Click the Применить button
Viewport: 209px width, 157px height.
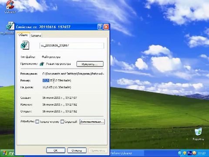[x=98, y=150]
